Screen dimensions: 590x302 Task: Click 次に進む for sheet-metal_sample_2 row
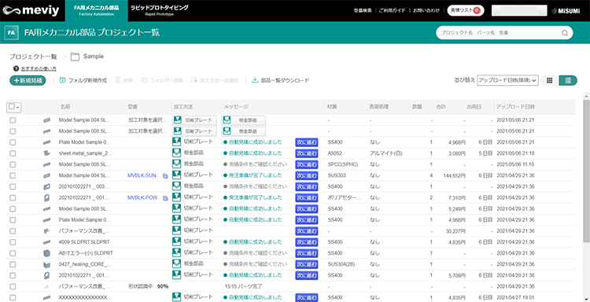coord(307,153)
